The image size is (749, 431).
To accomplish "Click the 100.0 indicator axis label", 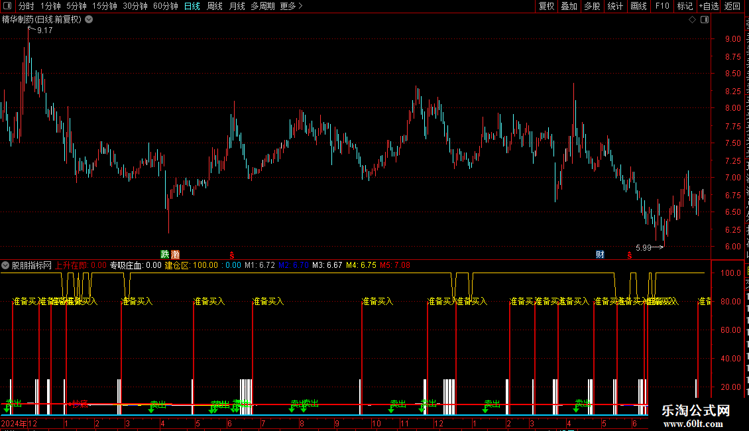I will pos(730,273).
